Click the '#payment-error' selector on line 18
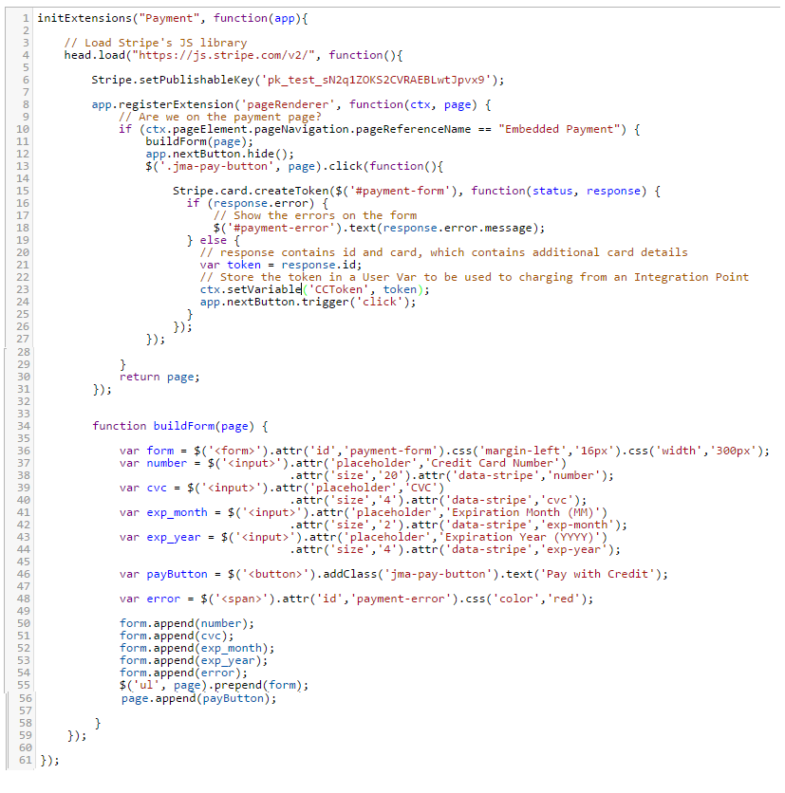 [x=281, y=228]
